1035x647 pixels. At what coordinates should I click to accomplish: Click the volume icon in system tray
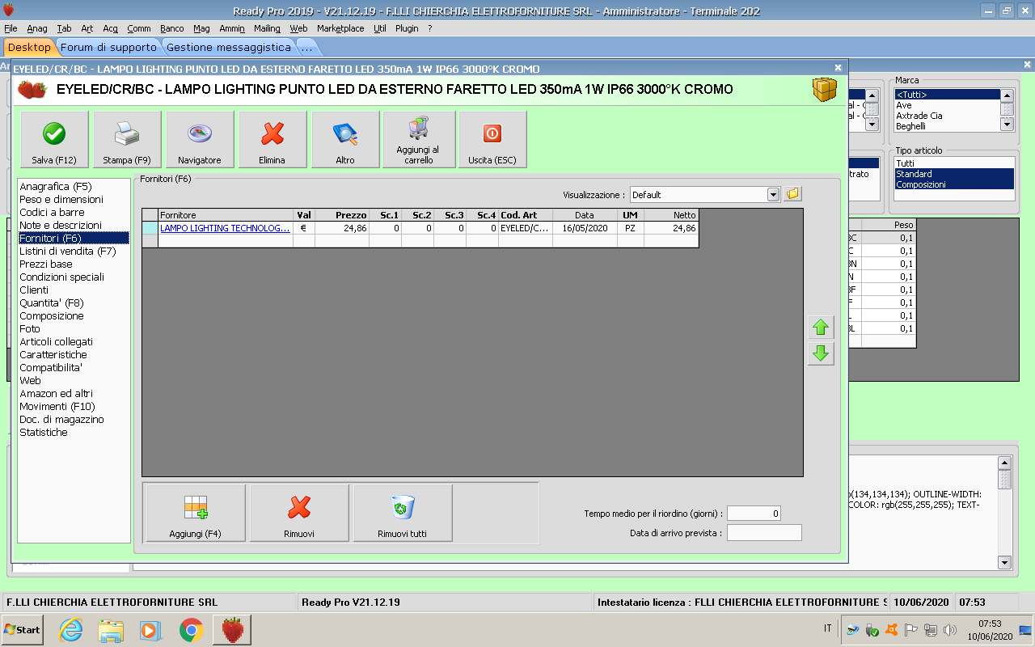(950, 629)
